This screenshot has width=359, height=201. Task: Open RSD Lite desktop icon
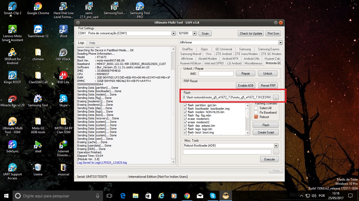(x=64, y=77)
